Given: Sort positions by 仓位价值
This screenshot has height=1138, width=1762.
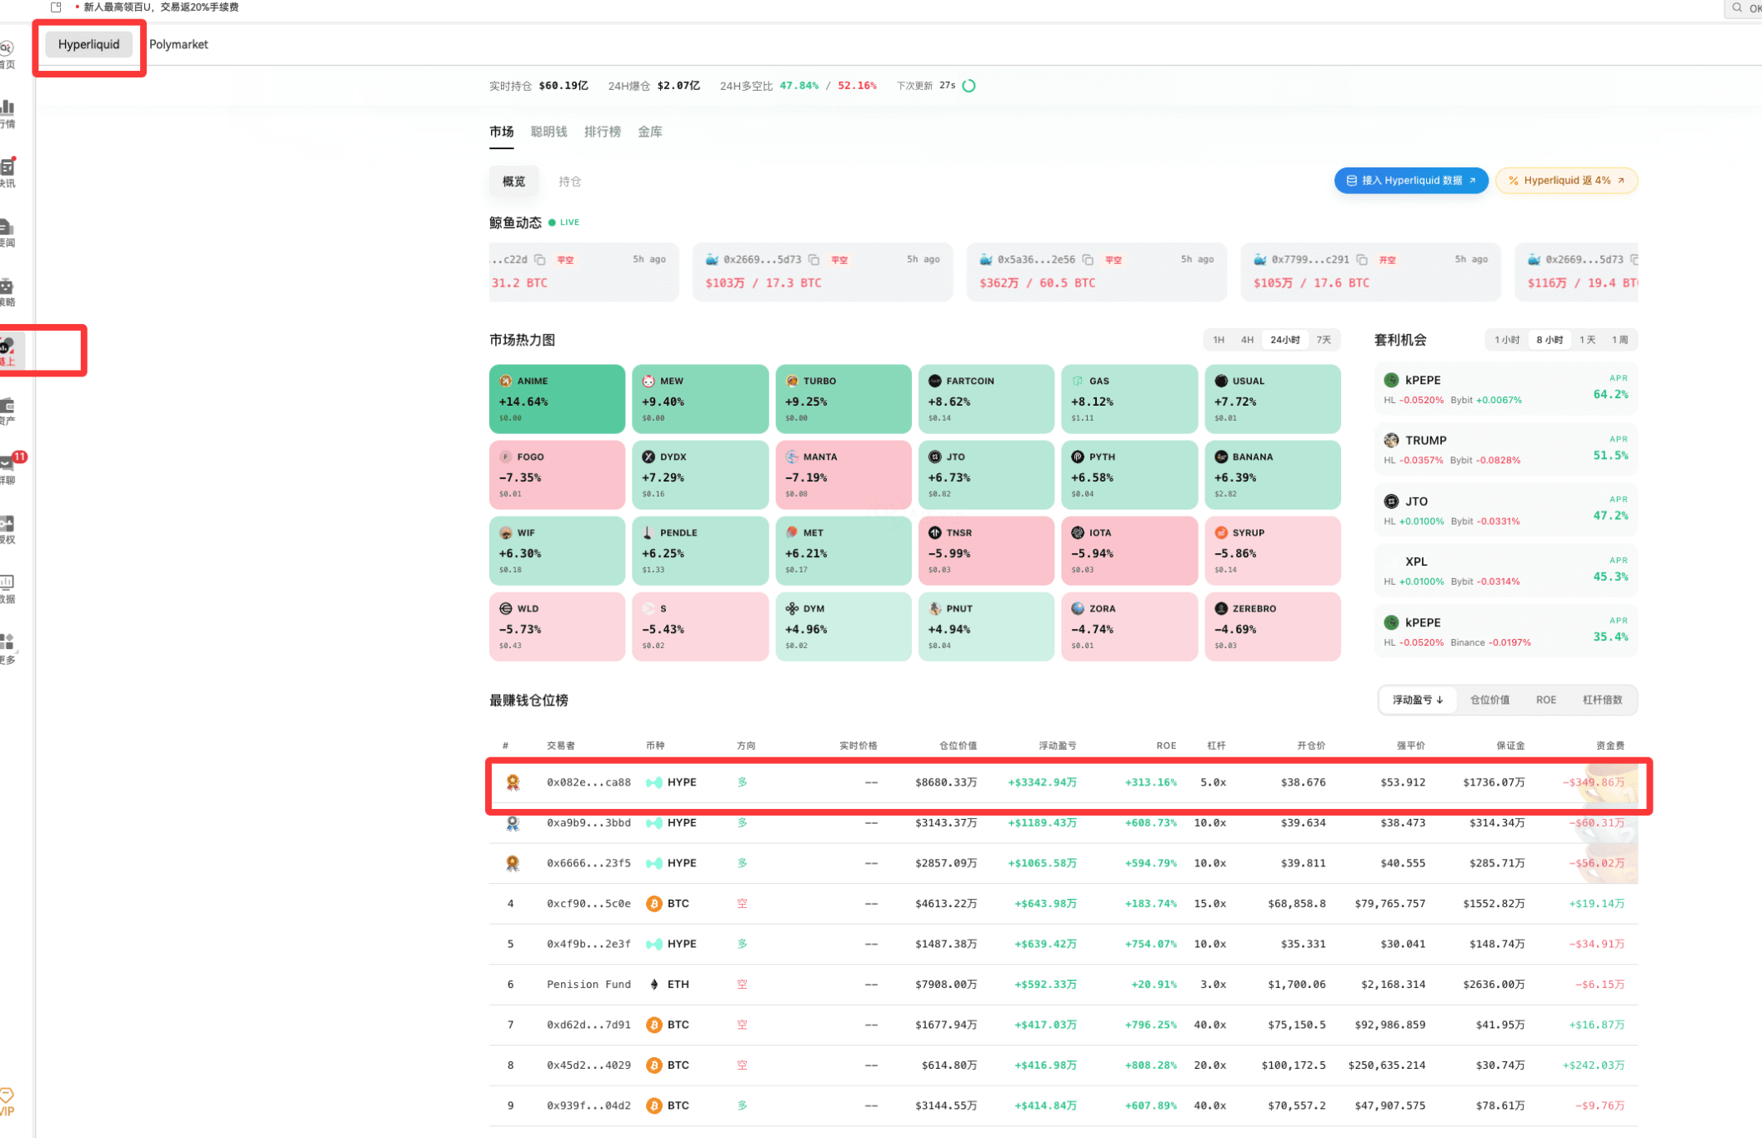Looking at the screenshot, I should click(1489, 700).
